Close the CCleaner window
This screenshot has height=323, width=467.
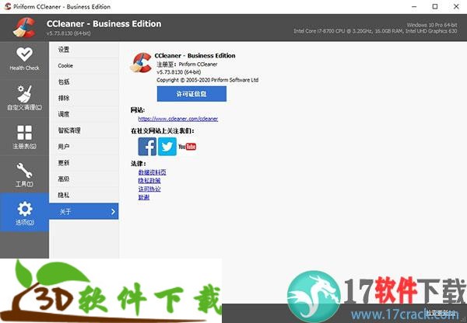pos(456,6)
